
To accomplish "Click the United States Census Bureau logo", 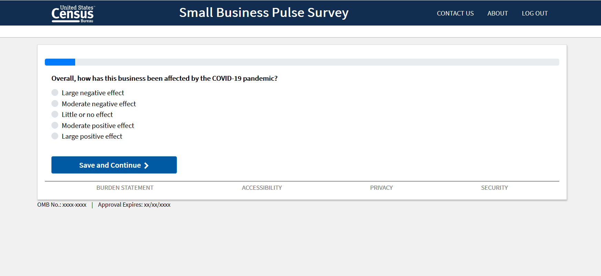I will 73,14.
